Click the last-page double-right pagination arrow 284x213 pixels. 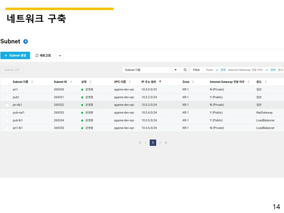(x=166, y=143)
